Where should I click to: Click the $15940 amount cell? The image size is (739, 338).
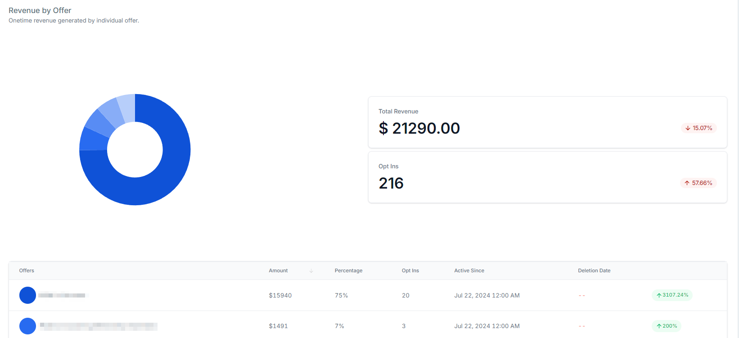click(x=280, y=295)
